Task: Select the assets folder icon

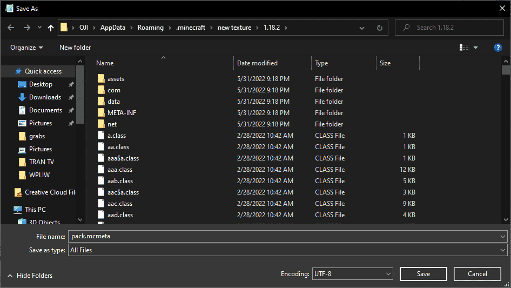Action: tap(101, 79)
